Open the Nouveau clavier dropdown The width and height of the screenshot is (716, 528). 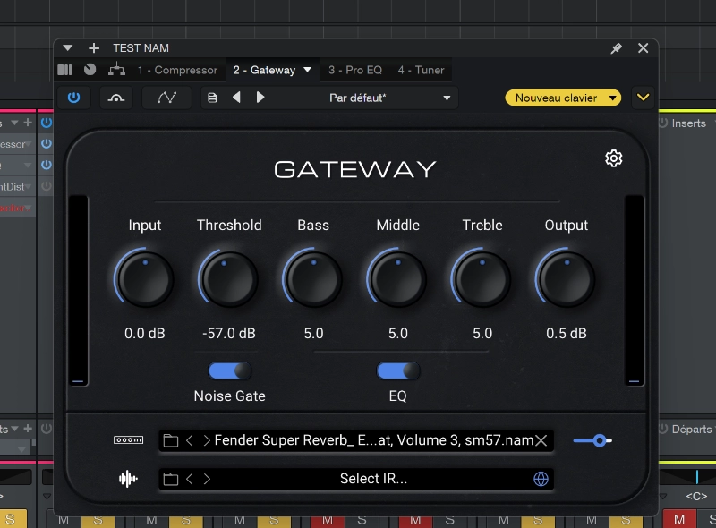coord(563,98)
